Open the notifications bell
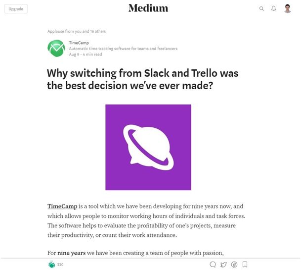 (273, 8)
